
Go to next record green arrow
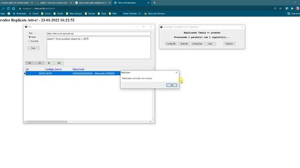pos(49,63)
